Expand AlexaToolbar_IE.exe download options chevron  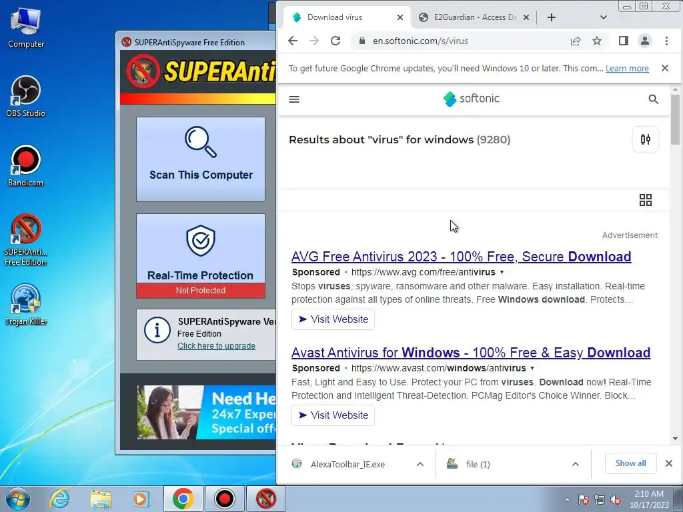click(420, 464)
